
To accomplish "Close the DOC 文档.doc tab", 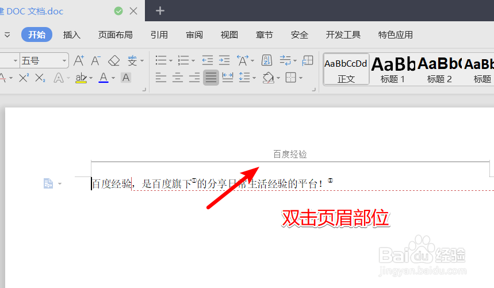I will coord(133,11).
